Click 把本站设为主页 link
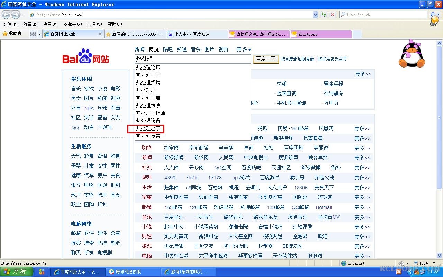443x277 pixels. [x=332, y=59]
